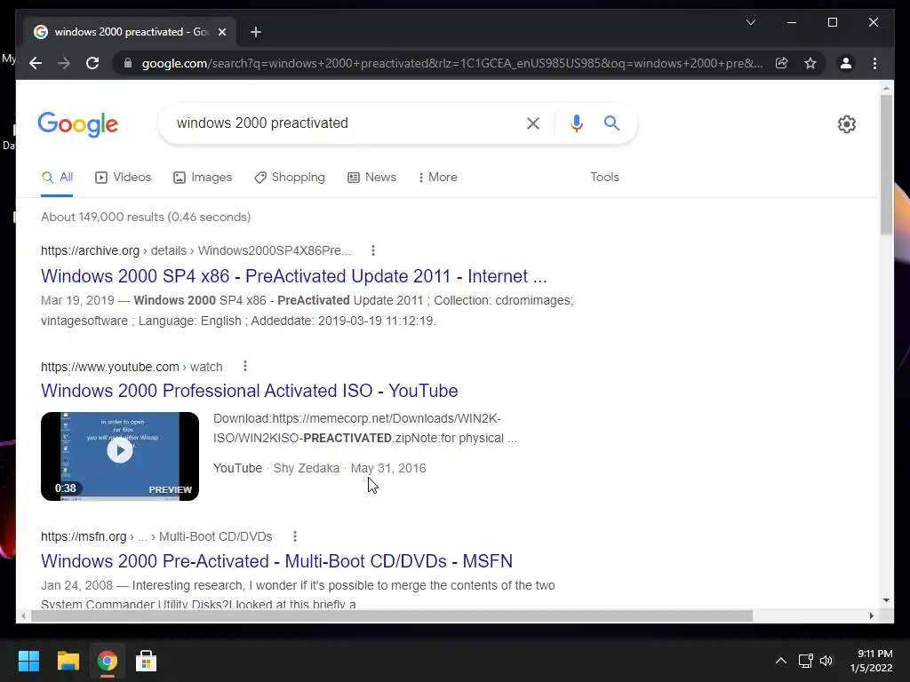910x682 pixels.
Task: Switch to the Videos tab
Action: 123,178
